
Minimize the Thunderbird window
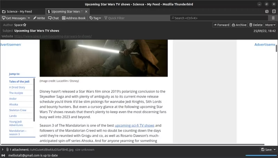259,4
